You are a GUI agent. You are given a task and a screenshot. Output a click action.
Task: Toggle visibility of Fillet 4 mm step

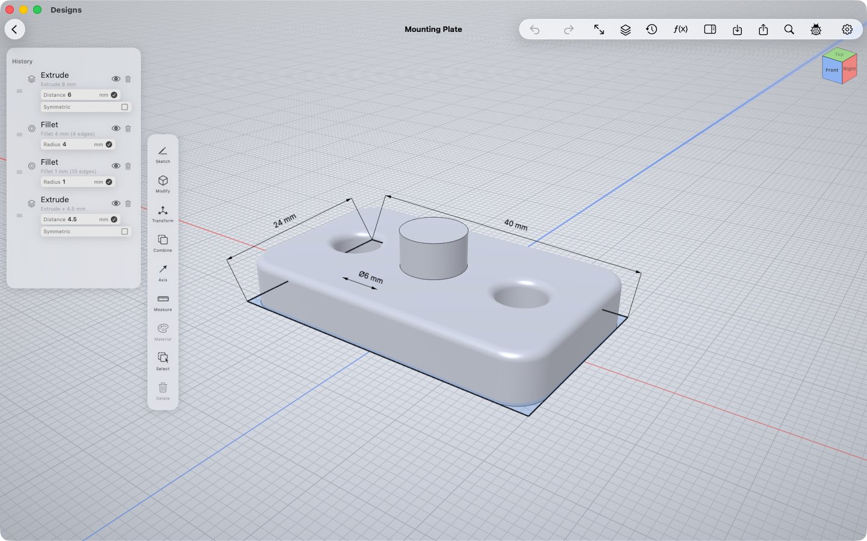(x=116, y=128)
